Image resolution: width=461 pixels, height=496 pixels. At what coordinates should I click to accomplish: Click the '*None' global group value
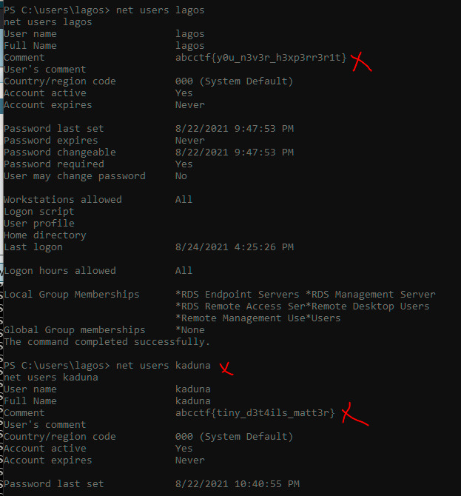190,330
